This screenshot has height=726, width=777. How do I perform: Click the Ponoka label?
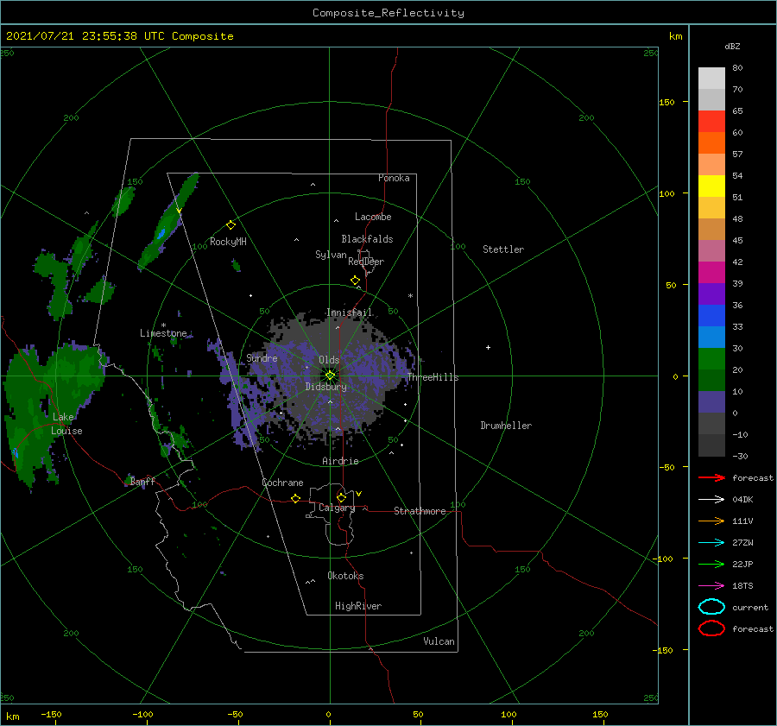coord(394,178)
